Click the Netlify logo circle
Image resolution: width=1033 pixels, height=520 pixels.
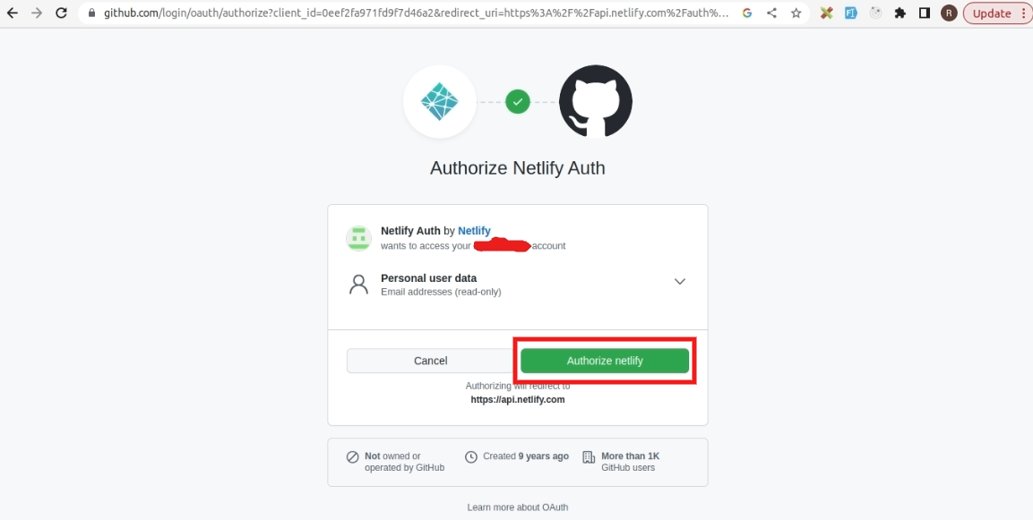(x=439, y=101)
